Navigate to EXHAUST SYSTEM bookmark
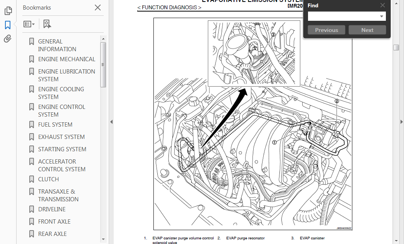This screenshot has height=244, width=404. (61, 137)
